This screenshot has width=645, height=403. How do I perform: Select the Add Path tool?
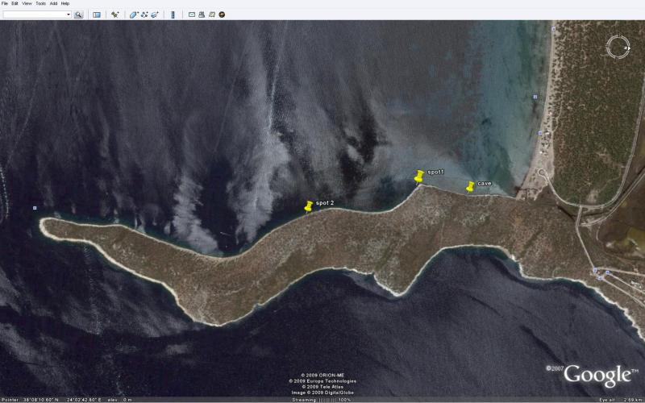144,15
